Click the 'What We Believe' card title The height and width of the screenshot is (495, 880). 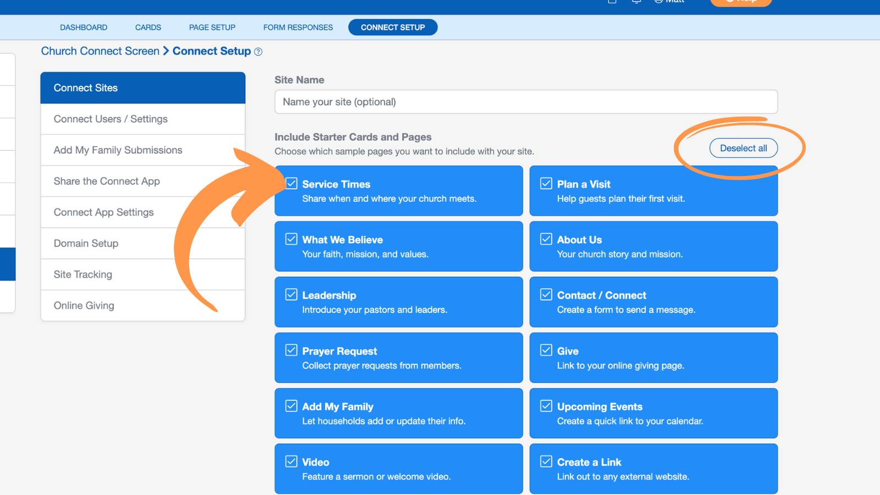tap(342, 240)
